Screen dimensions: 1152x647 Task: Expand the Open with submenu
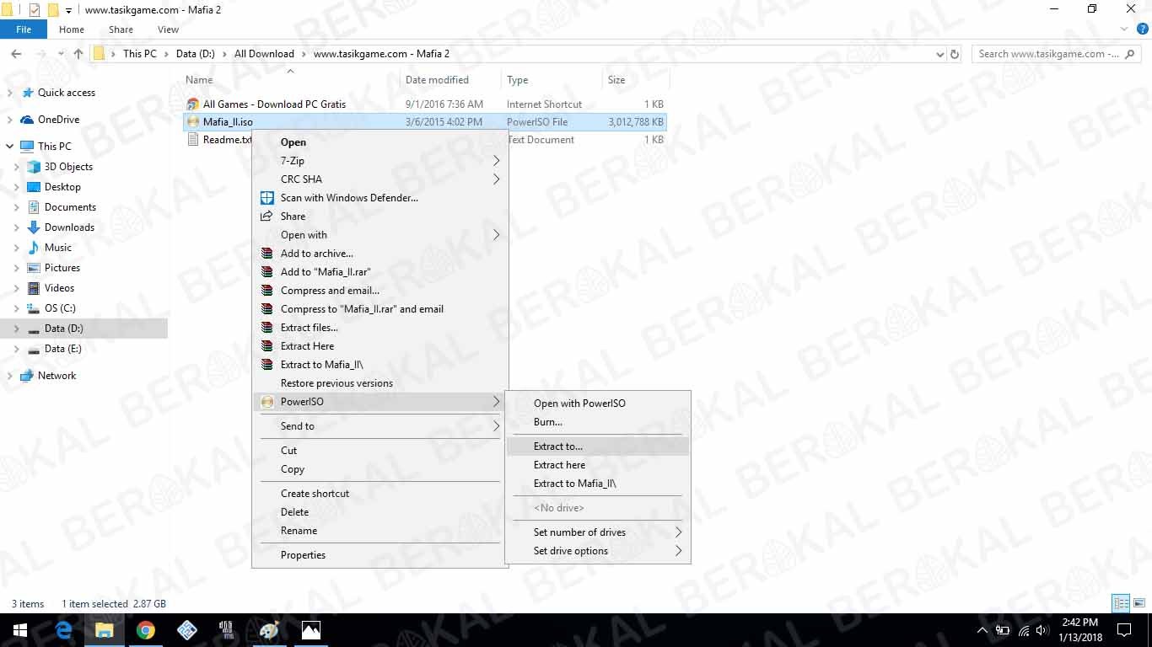click(381, 235)
